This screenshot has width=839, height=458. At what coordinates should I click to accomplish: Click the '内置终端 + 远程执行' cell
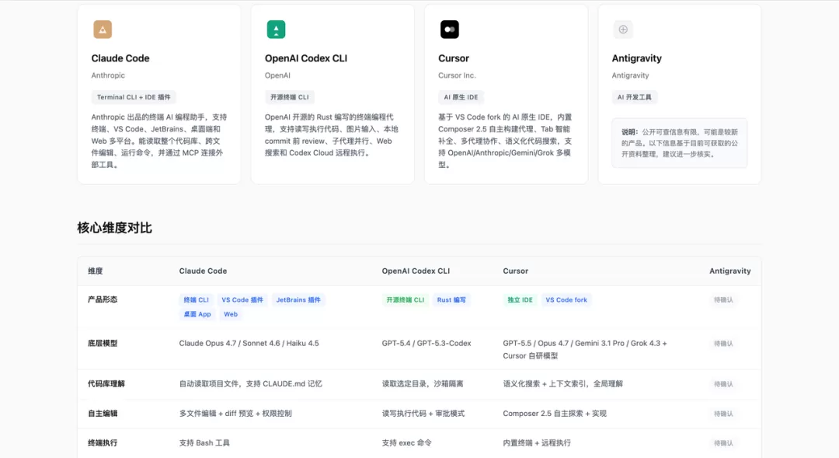coord(537,443)
